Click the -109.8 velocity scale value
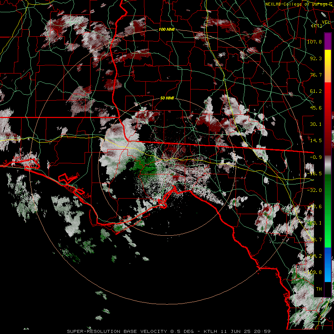The width and height of the screenshot is (334, 334). (x=313, y=272)
